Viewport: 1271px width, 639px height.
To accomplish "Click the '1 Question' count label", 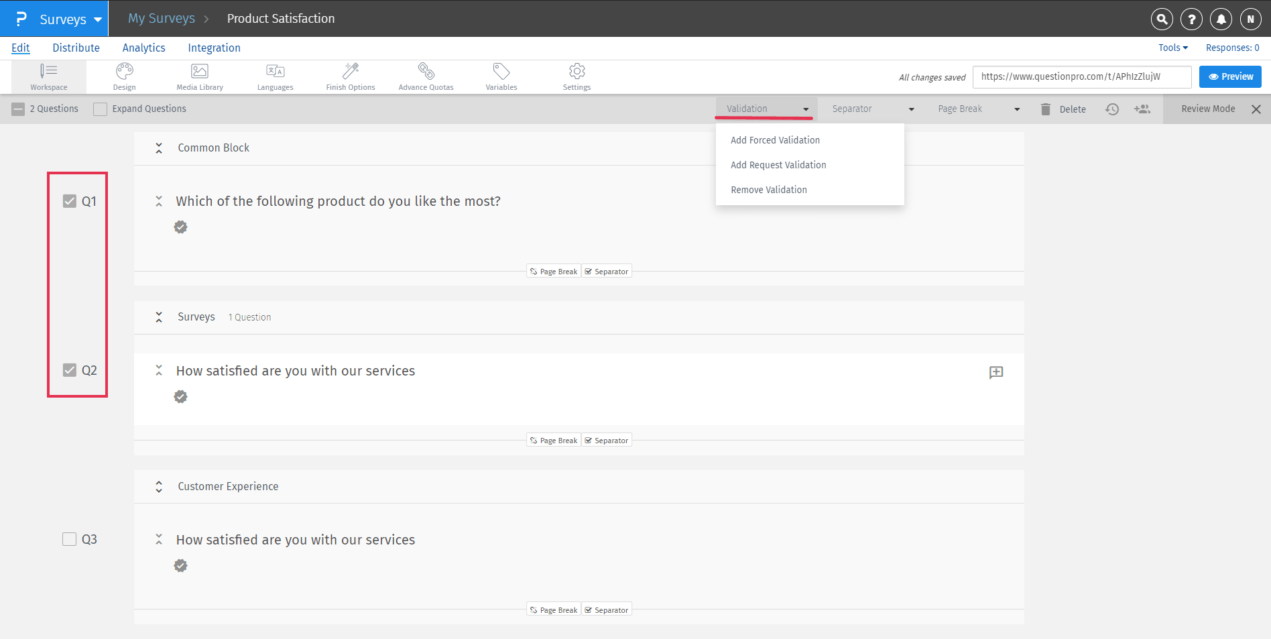I will pyautogui.click(x=249, y=317).
